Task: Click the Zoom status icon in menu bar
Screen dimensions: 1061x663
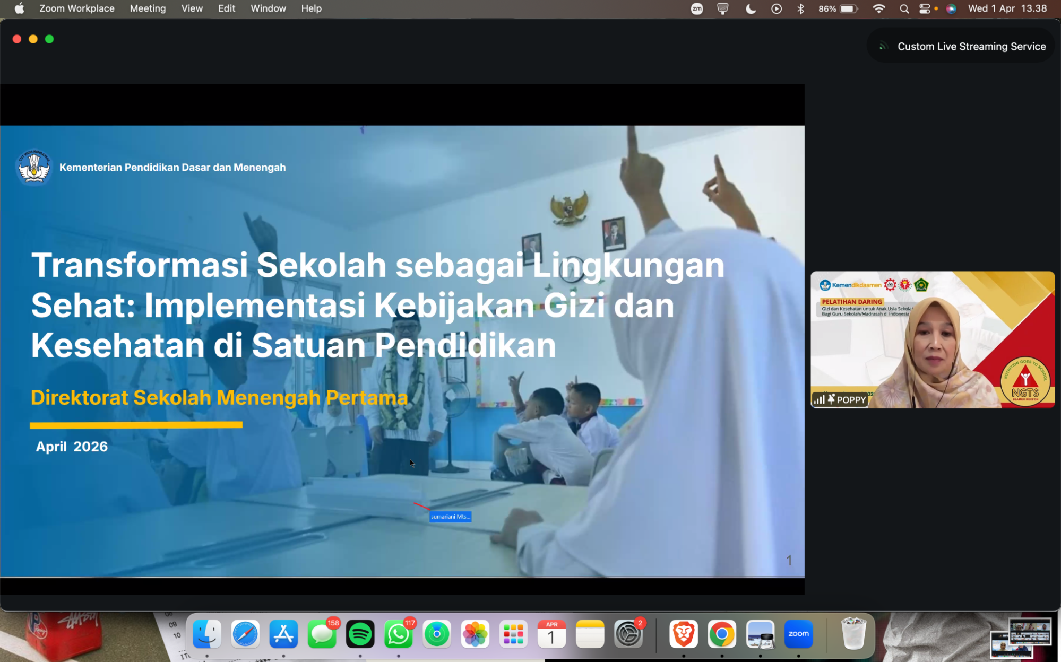Action: click(697, 8)
